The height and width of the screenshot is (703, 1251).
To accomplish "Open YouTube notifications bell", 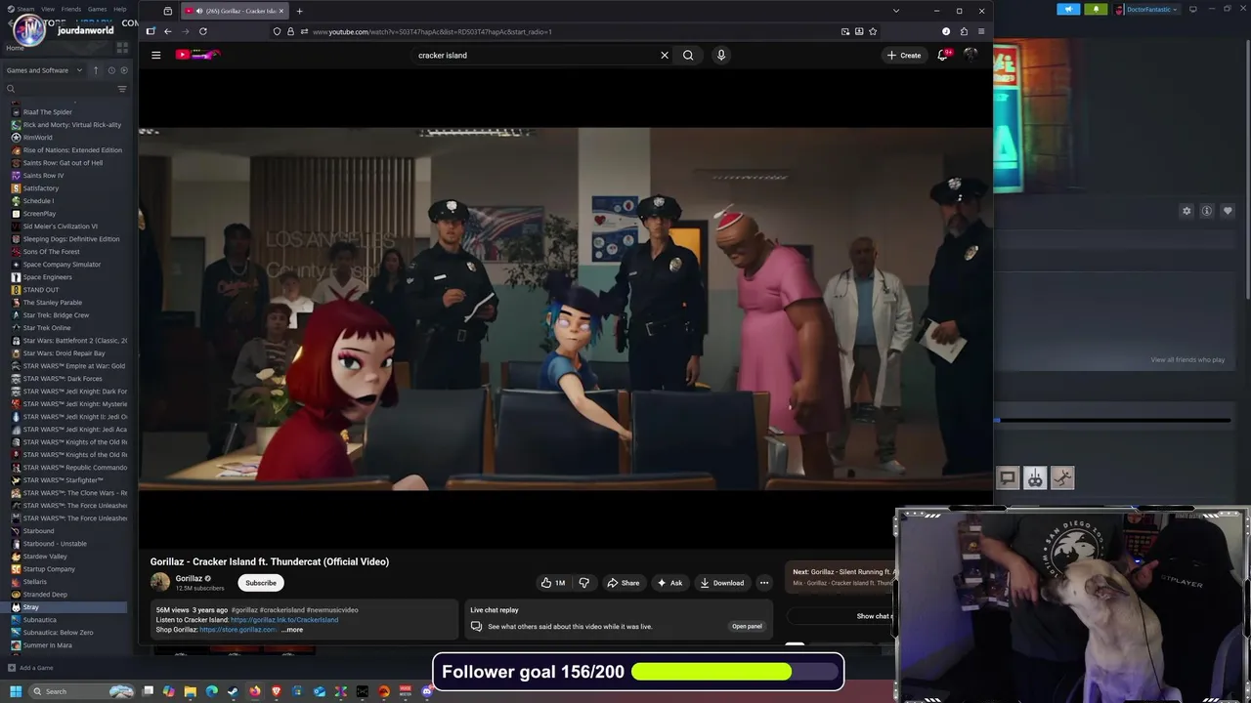I will tap(943, 55).
